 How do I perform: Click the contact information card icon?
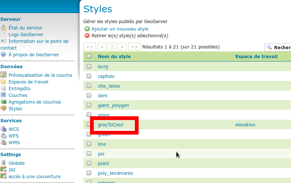click(x=3, y=41)
